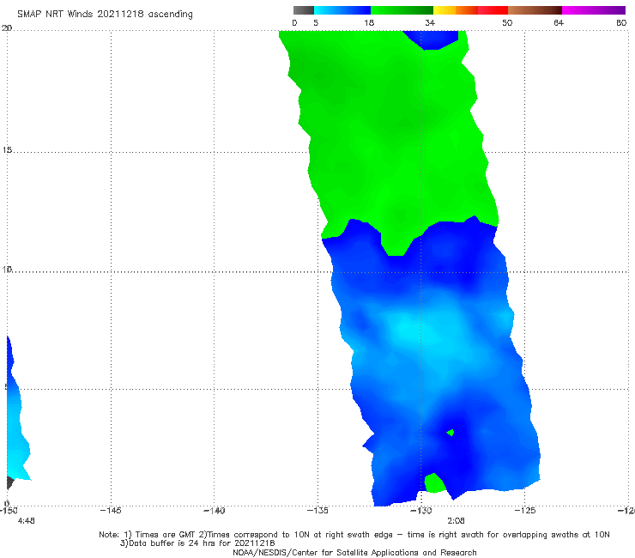Click the gray segment of the color bar
The image size is (635, 558).
click(304, 10)
